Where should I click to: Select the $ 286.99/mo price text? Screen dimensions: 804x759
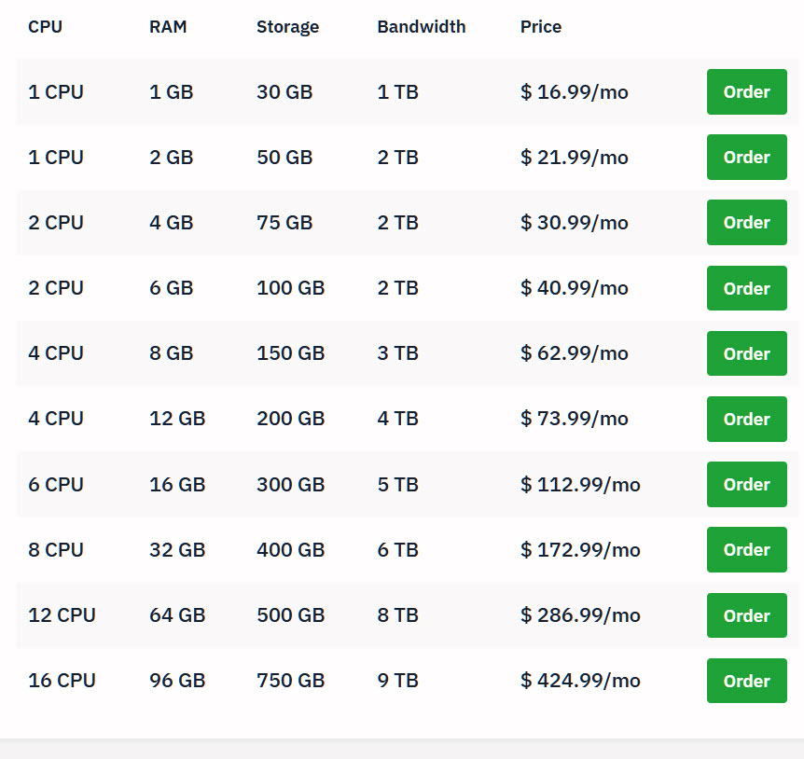point(580,615)
